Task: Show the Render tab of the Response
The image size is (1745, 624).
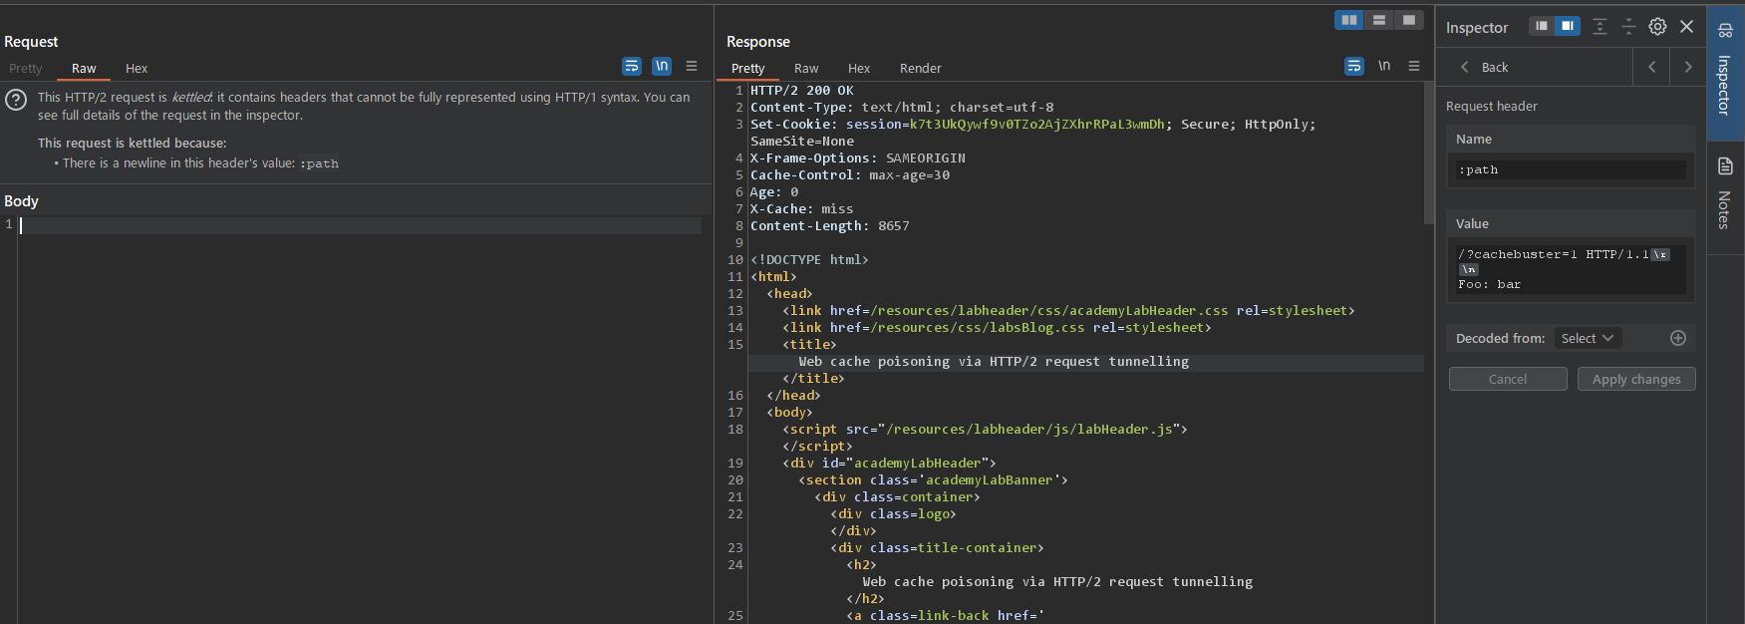Action: pyautogui.click(x=921, y=69)
